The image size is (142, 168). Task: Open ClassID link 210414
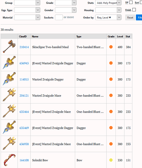click(x=24, y=47)
